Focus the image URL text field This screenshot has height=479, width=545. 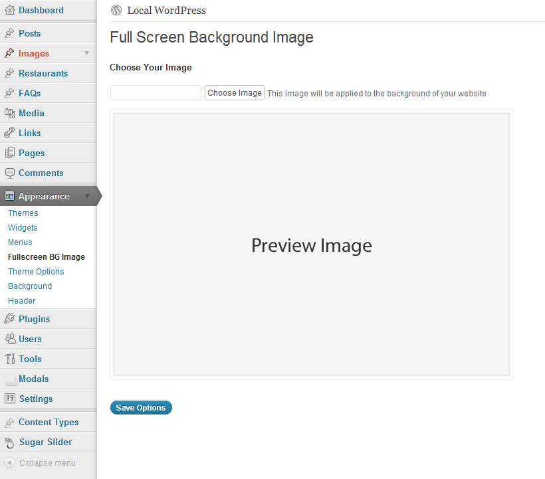point(156,93)
